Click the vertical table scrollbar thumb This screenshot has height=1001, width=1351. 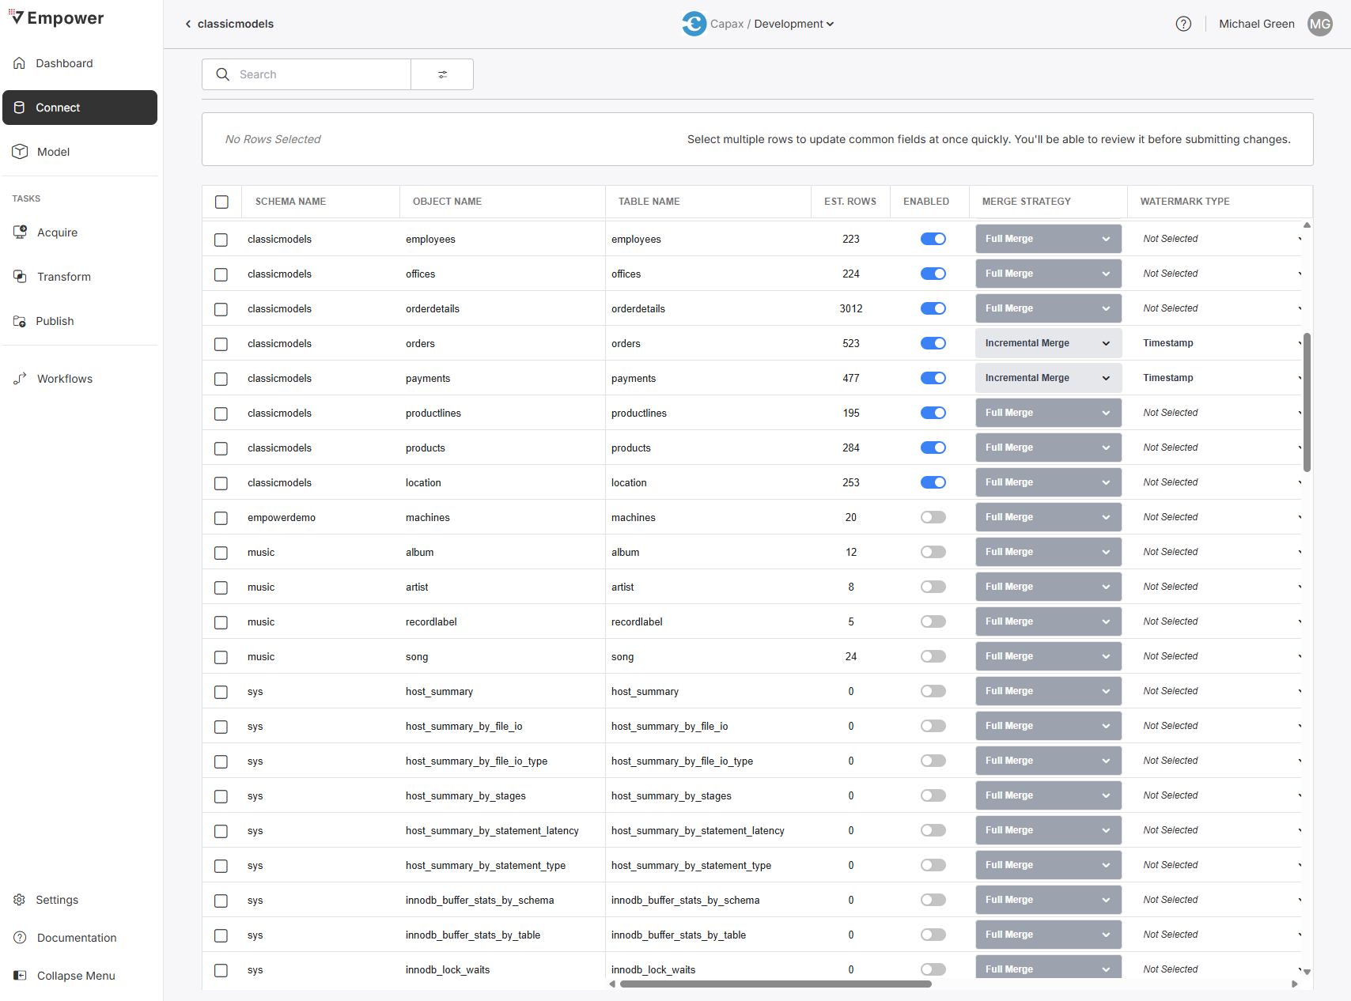click(1307, 402)
